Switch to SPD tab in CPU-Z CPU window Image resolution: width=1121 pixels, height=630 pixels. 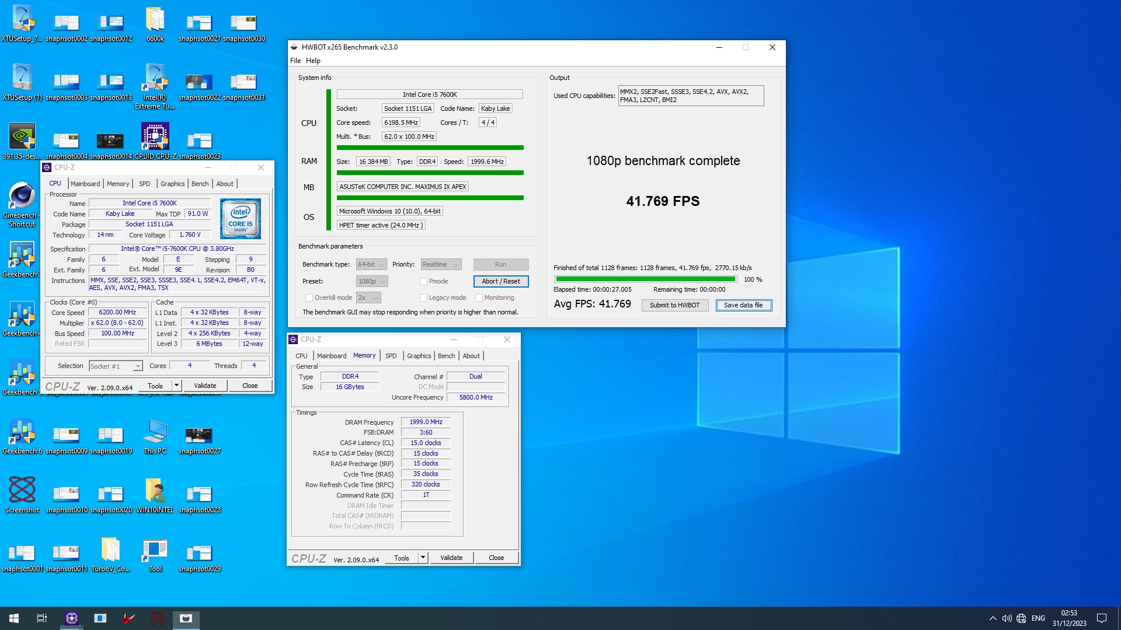pyautogui.click(x=145, y=184)
